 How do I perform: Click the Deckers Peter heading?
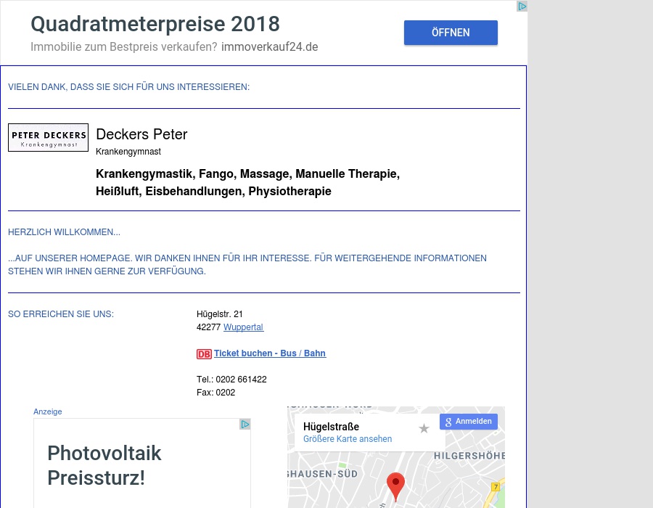pyautogui.click(x=141, y=134)
